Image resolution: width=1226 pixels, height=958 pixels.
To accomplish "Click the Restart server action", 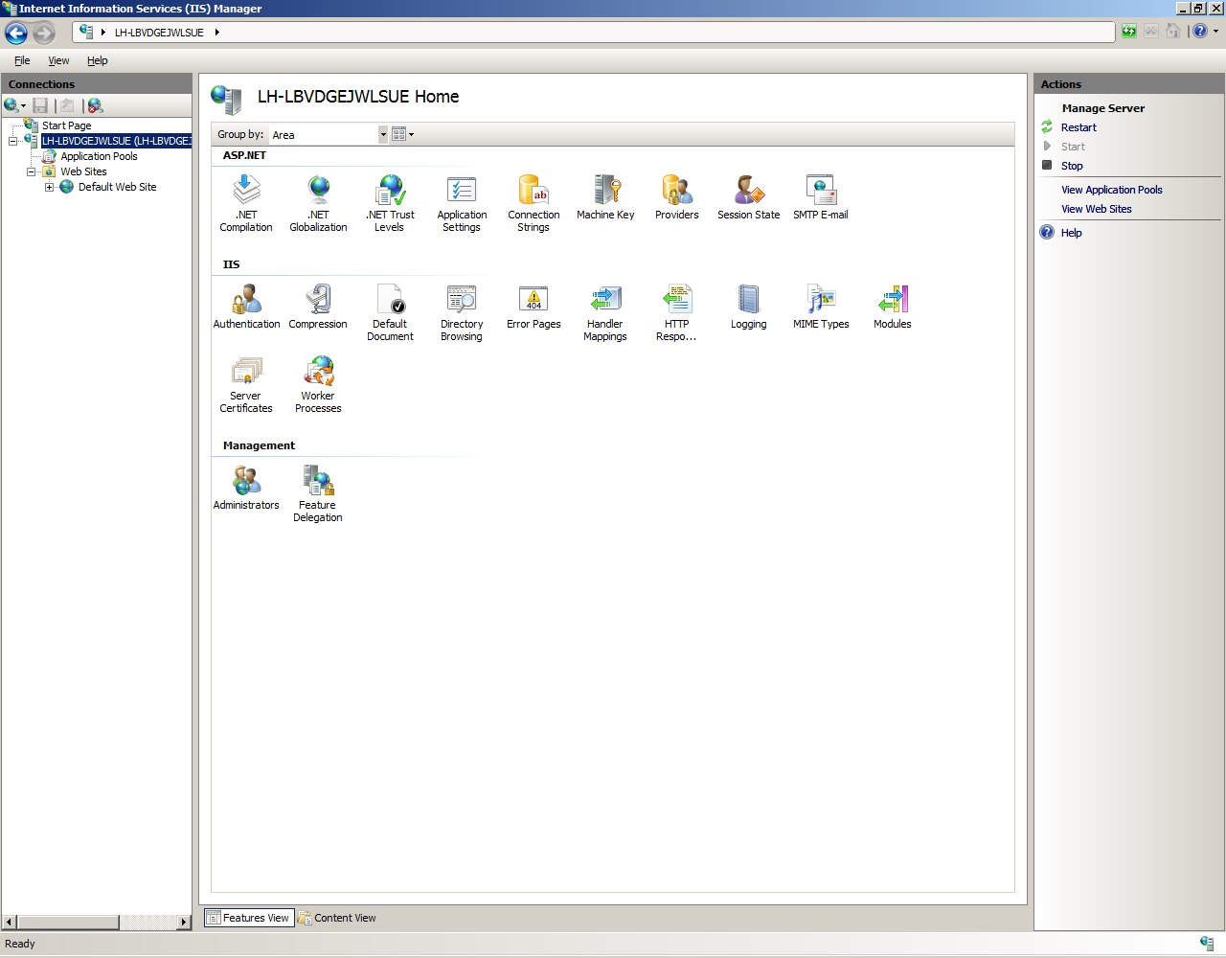I will pyautogui.click(x=1078, y=127).
